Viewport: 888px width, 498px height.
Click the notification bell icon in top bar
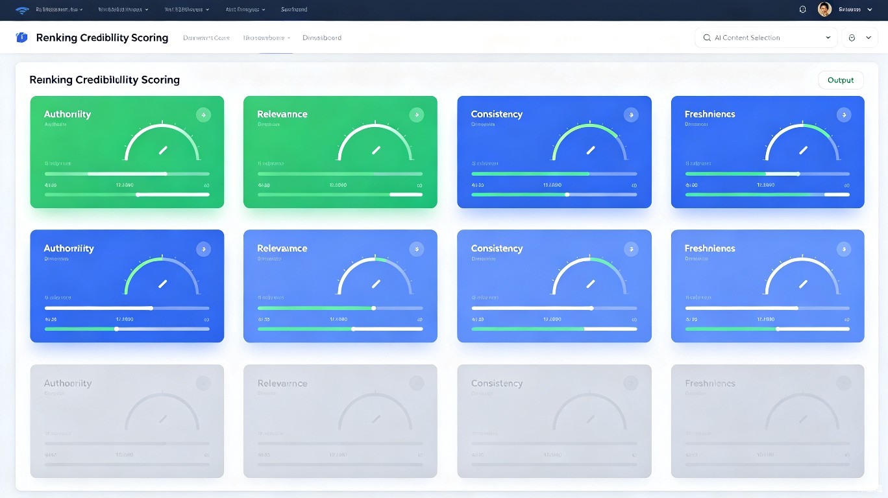click(x=802, y=10)
